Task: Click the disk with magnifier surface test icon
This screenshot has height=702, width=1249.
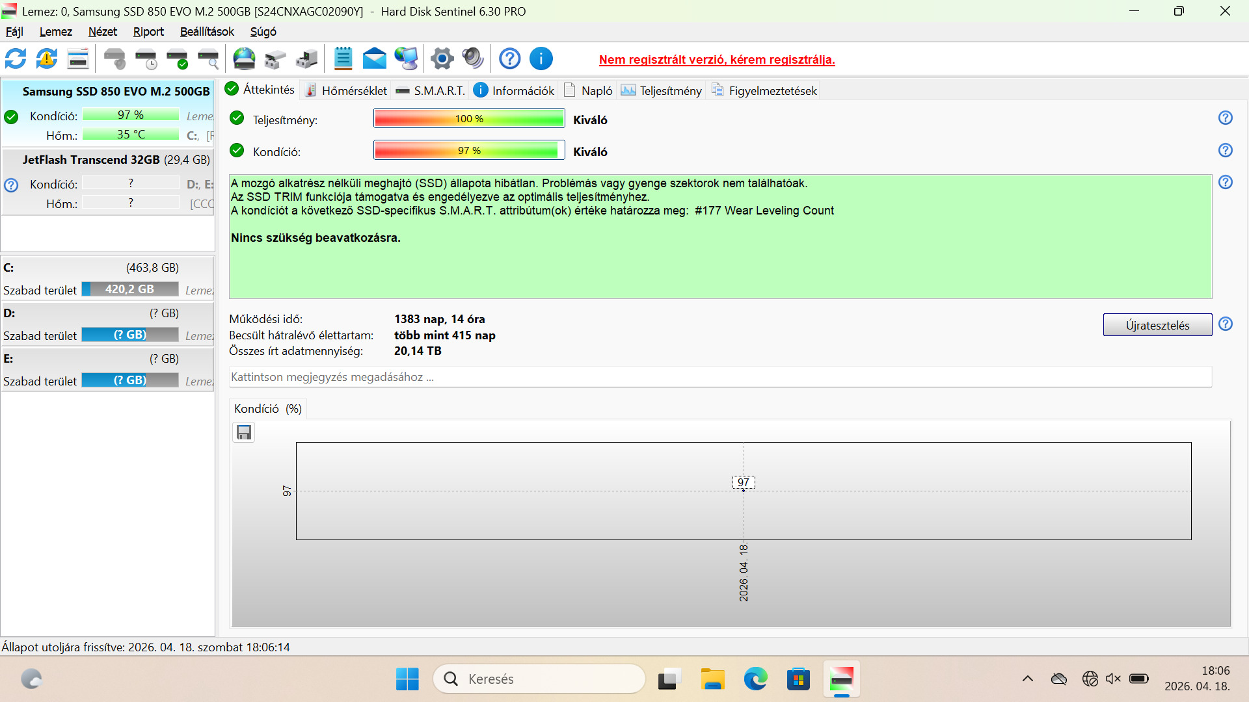Action: (208, 59)
